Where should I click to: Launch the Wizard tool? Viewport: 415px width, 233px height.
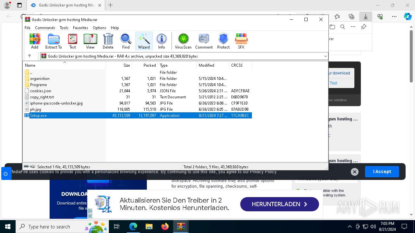coord(144,41)
